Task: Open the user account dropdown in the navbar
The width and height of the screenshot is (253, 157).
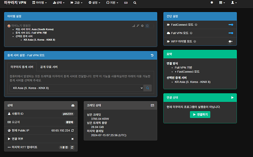Action: point(234,3)
